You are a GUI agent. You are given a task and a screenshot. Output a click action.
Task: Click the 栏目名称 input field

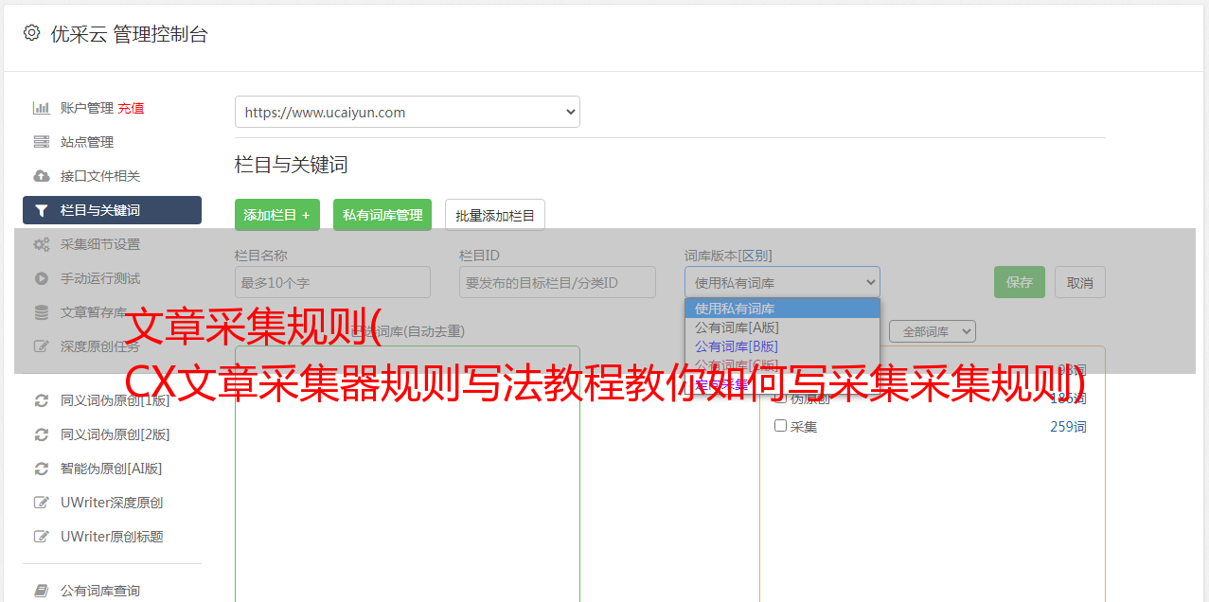tap(332, 282)
